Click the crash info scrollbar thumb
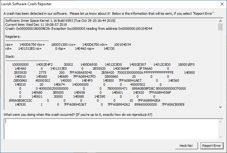 (220, 27)
